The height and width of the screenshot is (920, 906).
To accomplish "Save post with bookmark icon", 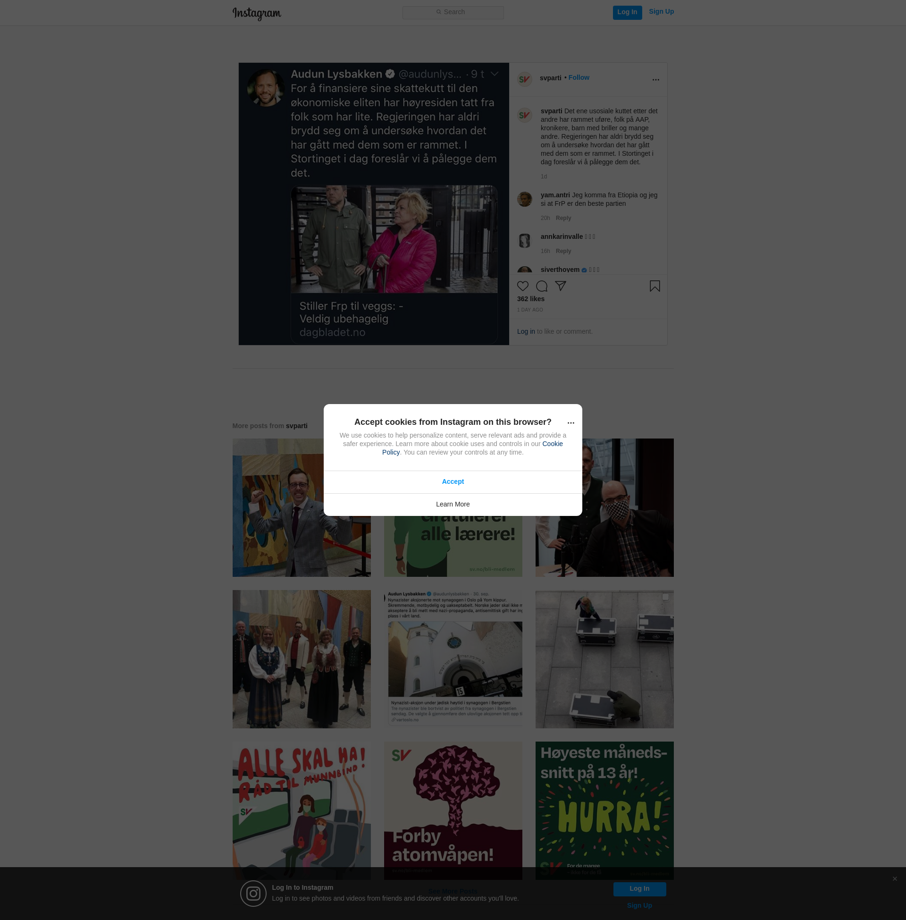I will [655, 286].
